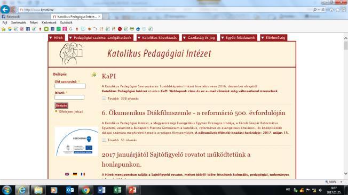The height and width of the screenshot is (195, 348).
Task: Click the page scrollbar down arrow
Action: click(x=345, y=174)
